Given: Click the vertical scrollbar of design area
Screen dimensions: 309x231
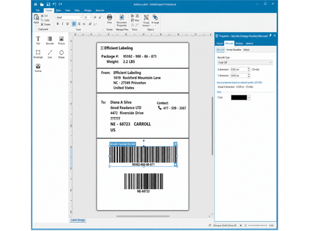Looking at the screenshot, I should 212,126.
